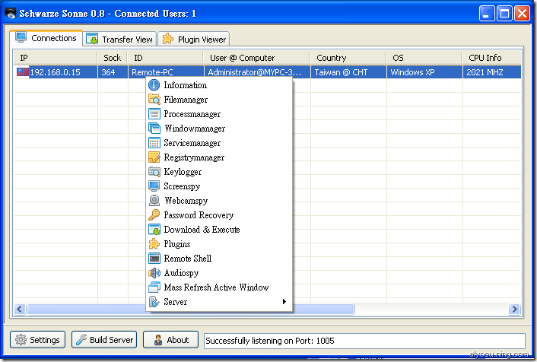Click the Webcamspy camera icon
This screenshot has height=362, width=537.
(154, 201)
